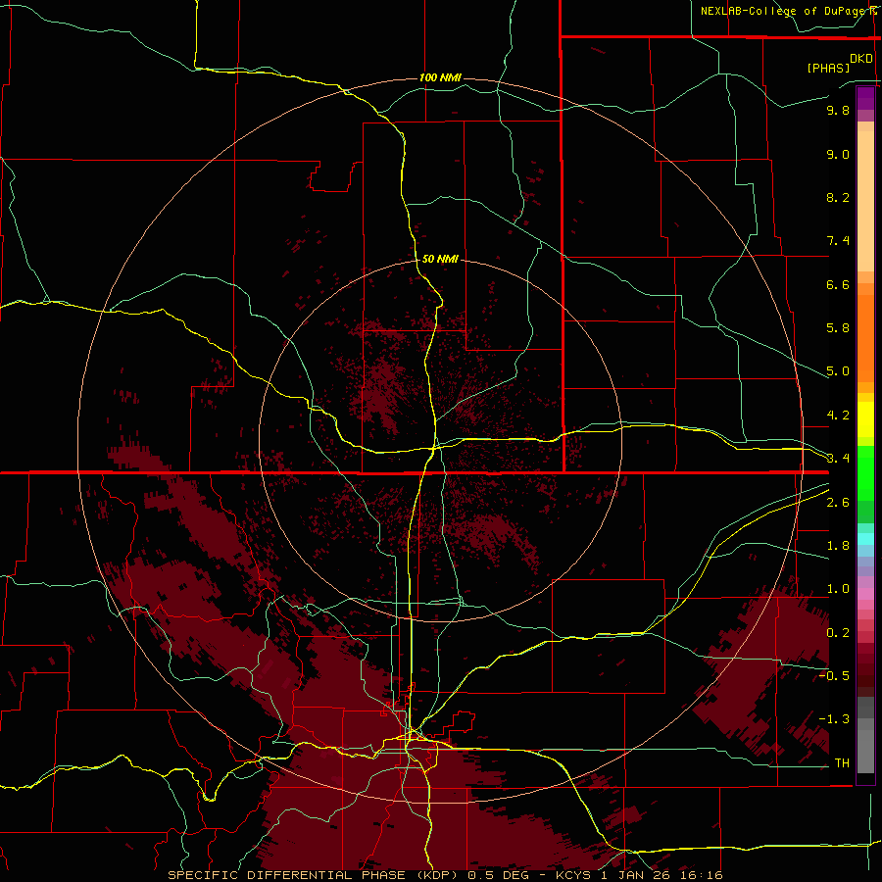Click the TH threshold label on scale

point(842,763)
